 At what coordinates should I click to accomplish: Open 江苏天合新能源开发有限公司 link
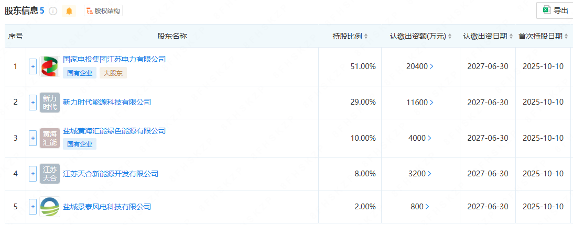click(x=111, y=174)
